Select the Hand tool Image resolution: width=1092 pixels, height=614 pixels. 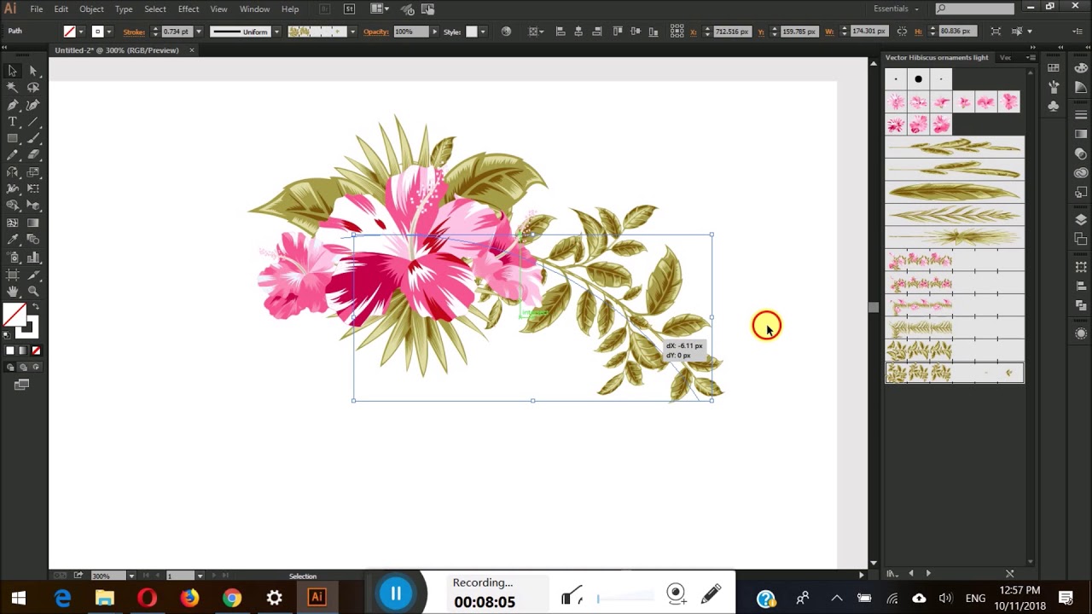tap(13, 291)
